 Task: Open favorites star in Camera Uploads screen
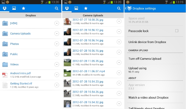coord(86,8)
